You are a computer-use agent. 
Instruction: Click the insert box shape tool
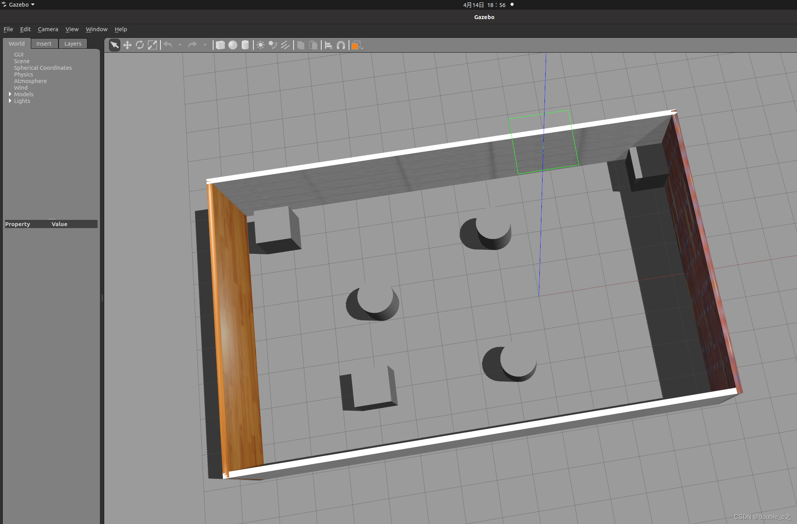pos(219,45)
